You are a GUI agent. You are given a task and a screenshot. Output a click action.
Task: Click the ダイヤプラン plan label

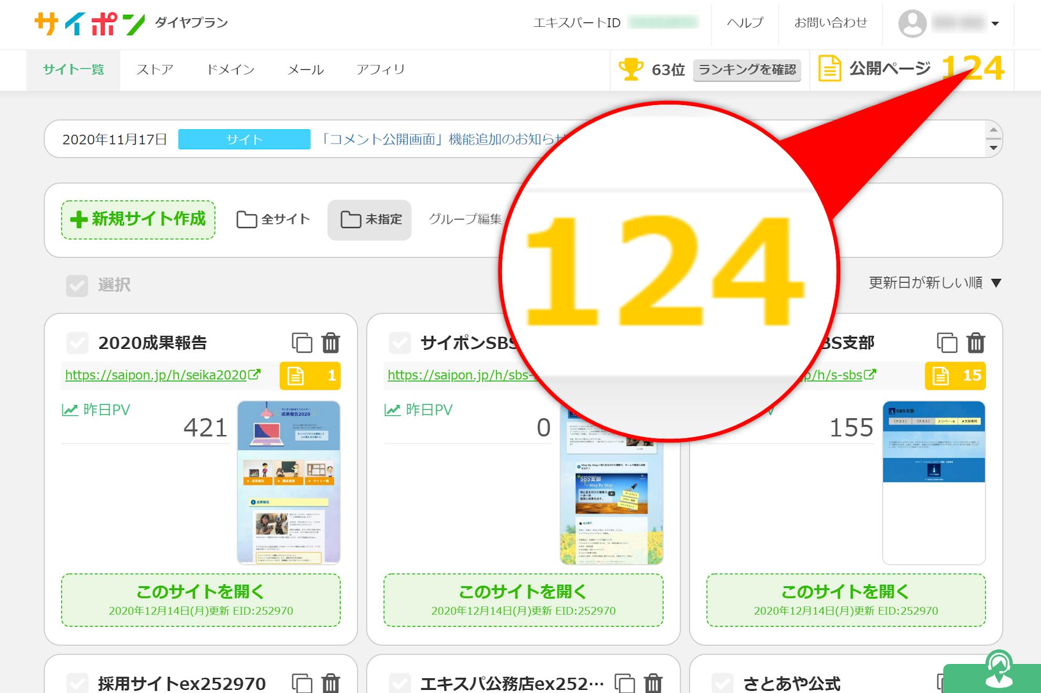[x=191, y=23]
